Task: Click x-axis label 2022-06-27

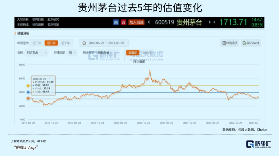Action: [212, 123]
